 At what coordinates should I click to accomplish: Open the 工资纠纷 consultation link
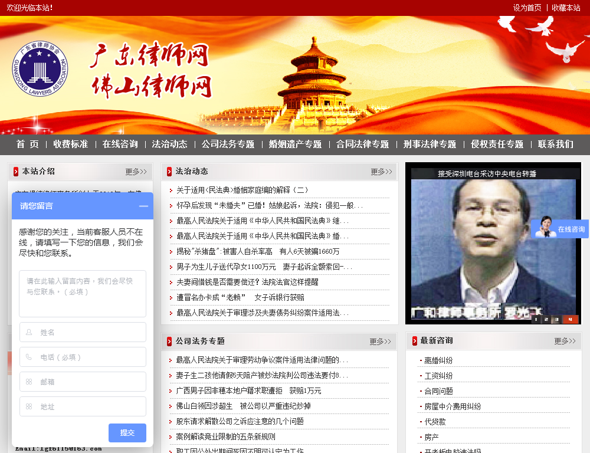click(438, 376)
